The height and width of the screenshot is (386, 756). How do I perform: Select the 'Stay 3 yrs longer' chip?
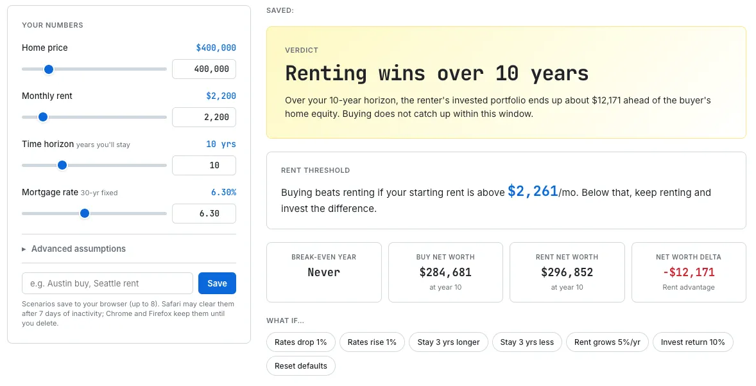pos(449,342)
